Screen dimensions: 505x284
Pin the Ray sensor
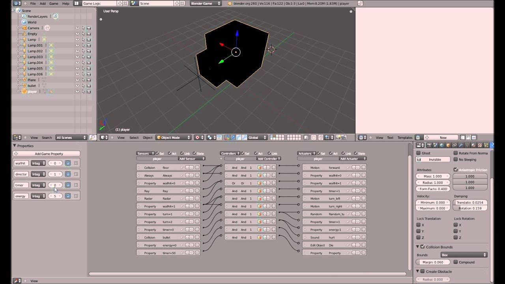pos(182,191)
